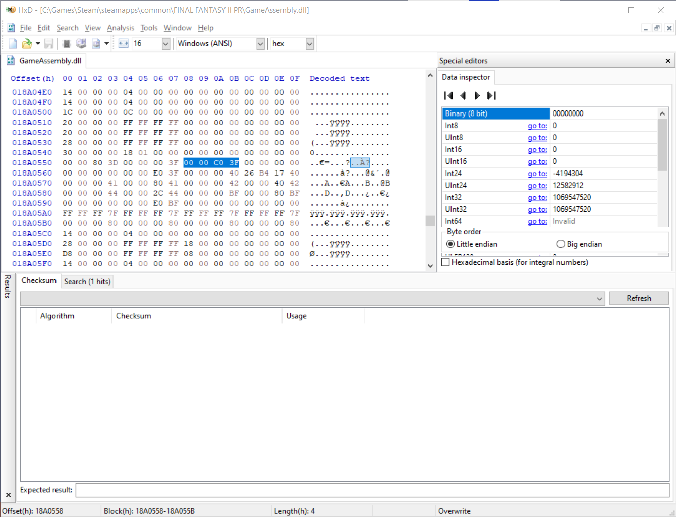
Task: Open the checksum algorithm dropdown
Action: point(599,298)
